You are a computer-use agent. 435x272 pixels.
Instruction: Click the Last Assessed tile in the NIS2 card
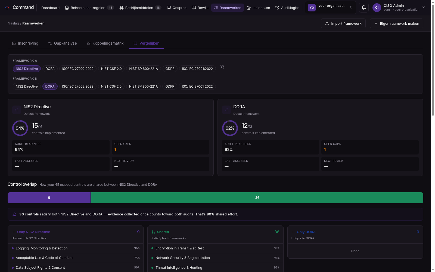(61, 164)
